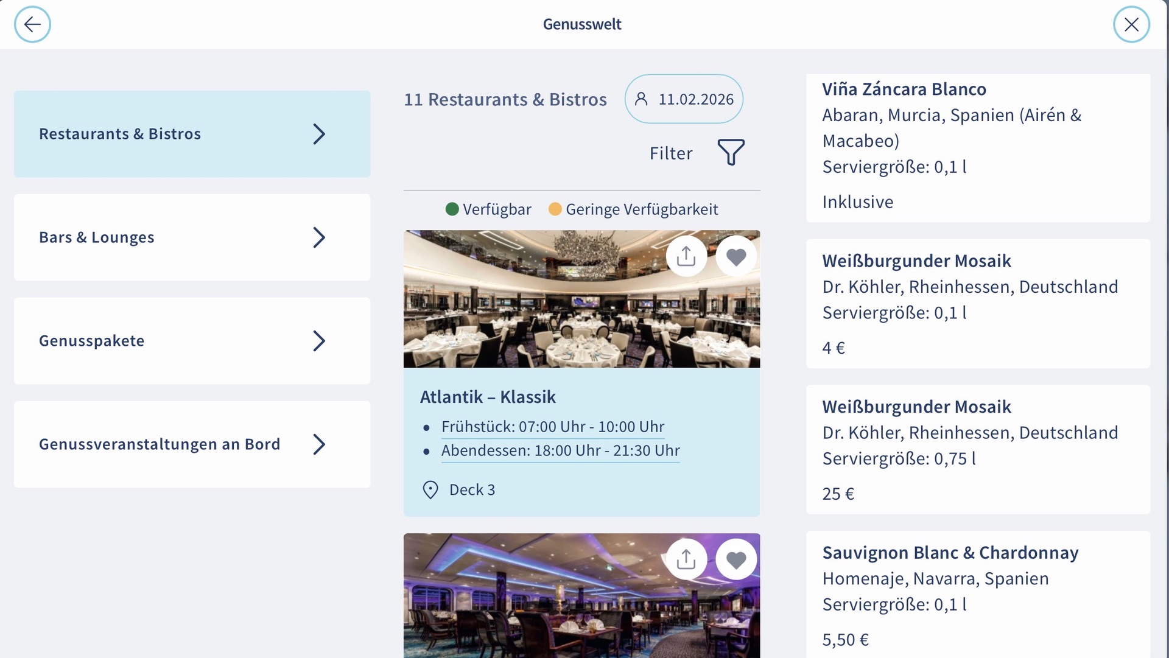Click Abendessen 18:00 - 21:30 Uhr link
This screenshot has width=1169, height=658.
click(x=560, y=451)
